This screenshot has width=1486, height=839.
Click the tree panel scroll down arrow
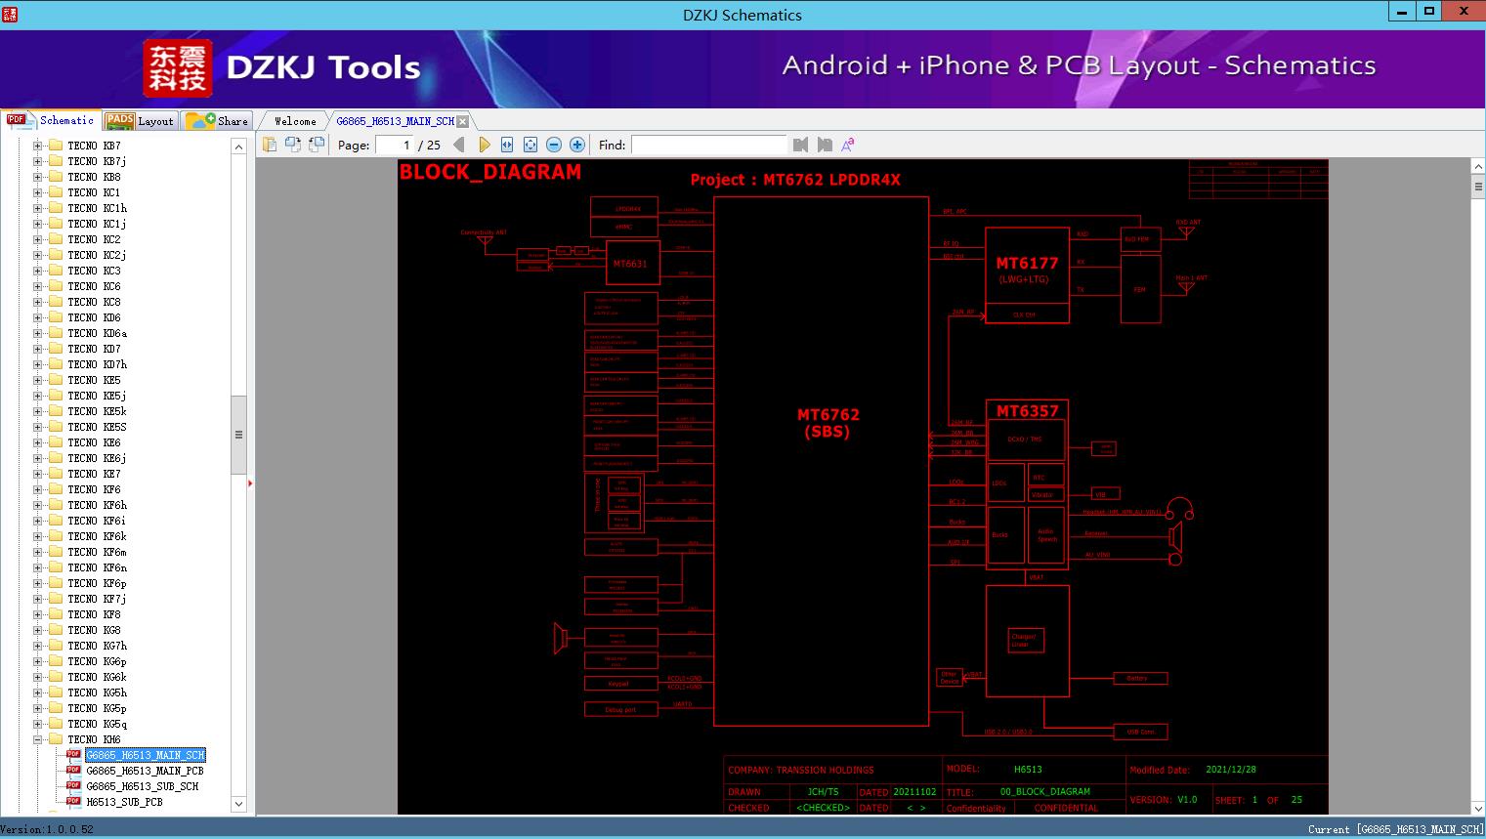238,804
